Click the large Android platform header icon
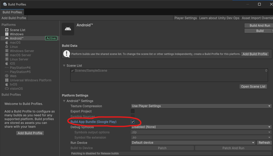 tap(68, 29)
